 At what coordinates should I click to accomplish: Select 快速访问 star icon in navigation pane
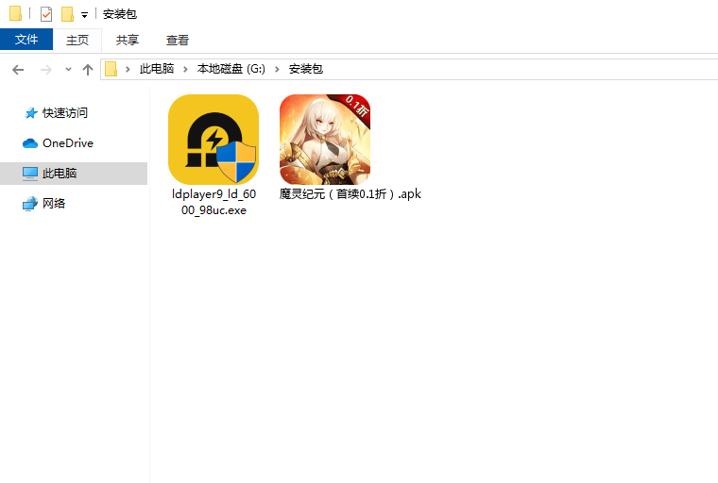(x=31, y=113)
